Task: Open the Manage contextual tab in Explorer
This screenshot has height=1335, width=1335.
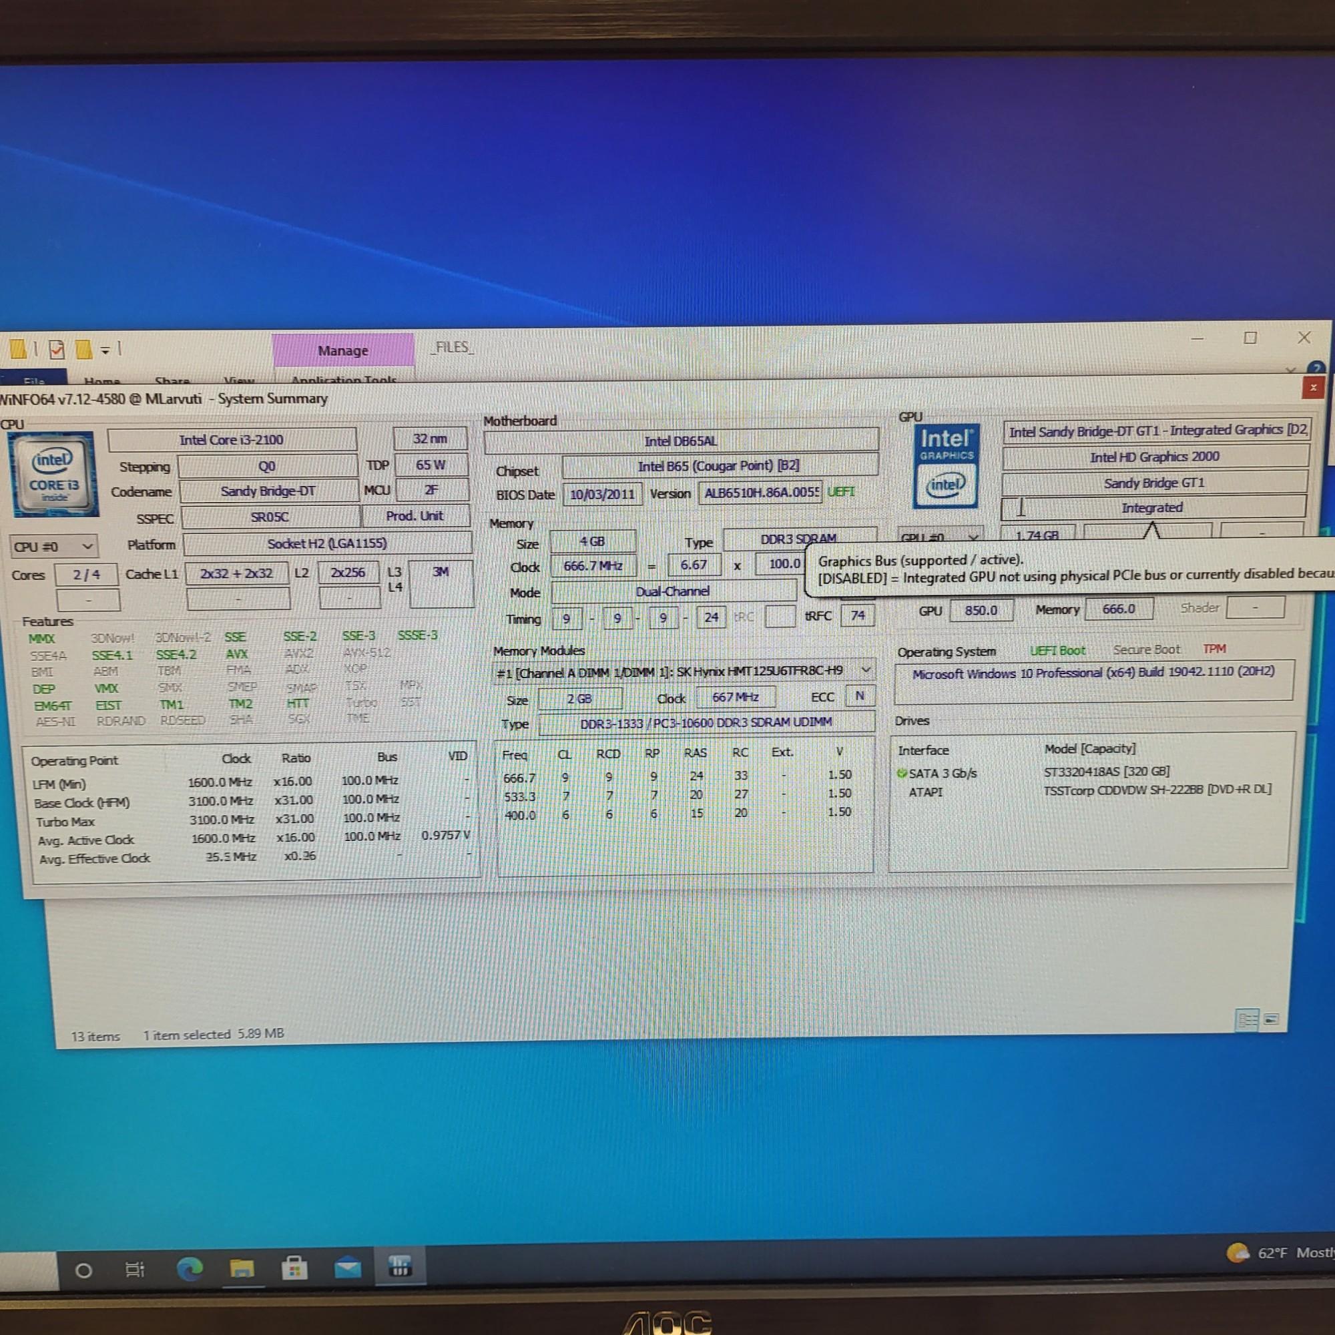Action: [342, 351]
